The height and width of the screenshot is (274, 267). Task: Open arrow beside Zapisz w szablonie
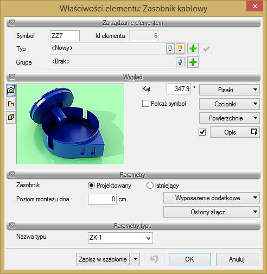135,259
